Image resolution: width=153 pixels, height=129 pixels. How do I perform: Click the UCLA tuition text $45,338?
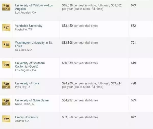(x=67, y=5)
